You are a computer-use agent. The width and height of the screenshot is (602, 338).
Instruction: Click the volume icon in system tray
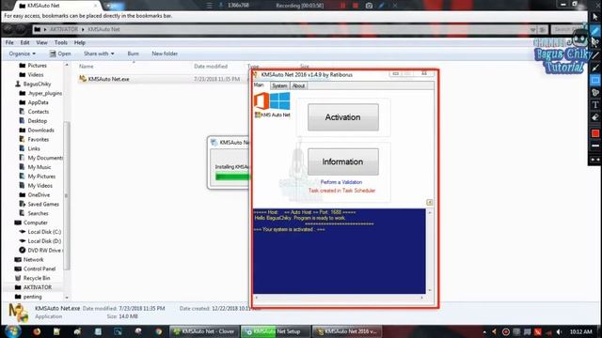[559, 331]
